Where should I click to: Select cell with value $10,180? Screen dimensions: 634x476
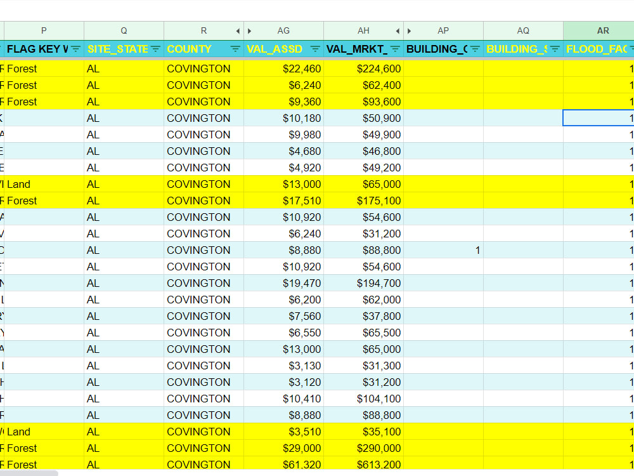pyautogui.click(x=283, y=118)
